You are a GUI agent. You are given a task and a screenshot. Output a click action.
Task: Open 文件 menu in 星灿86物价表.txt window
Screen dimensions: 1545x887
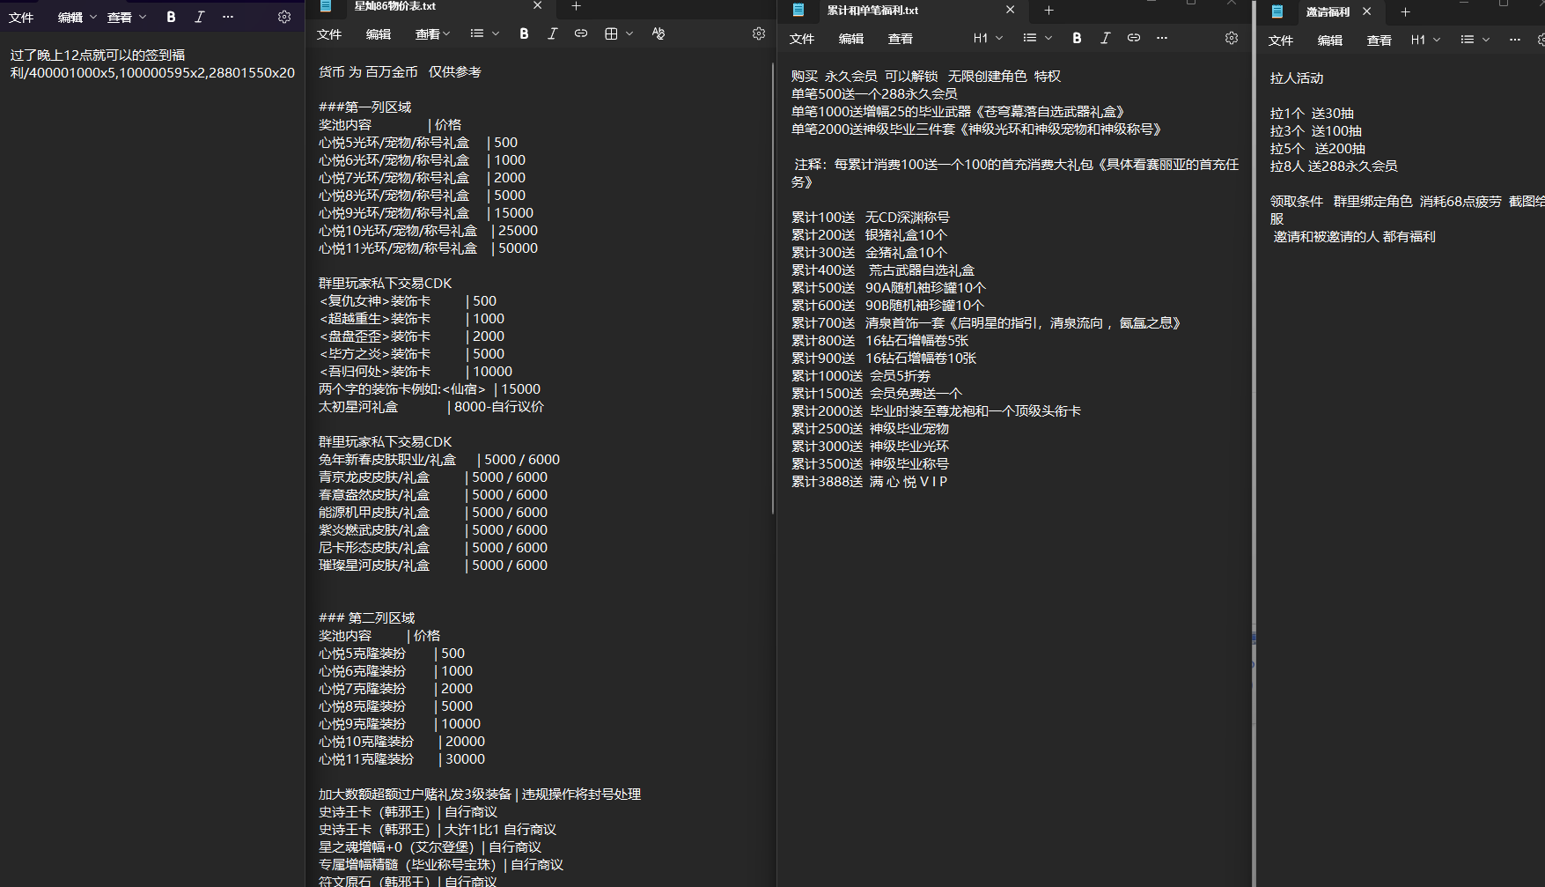(329, 33)
